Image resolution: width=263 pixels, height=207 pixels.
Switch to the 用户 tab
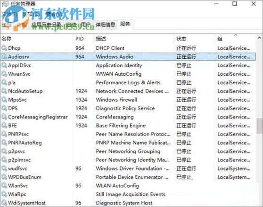tap(86, 25)
